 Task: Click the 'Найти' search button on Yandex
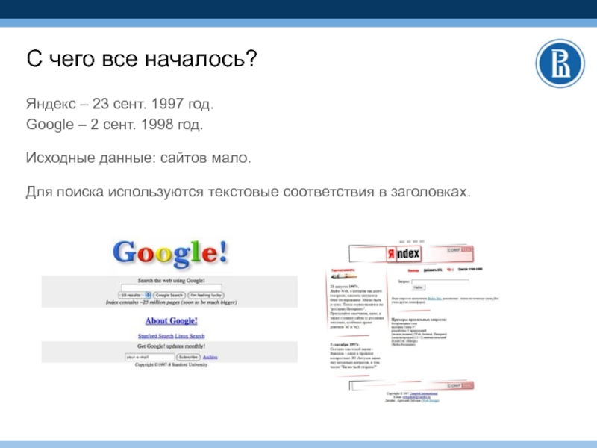[418, 287]
